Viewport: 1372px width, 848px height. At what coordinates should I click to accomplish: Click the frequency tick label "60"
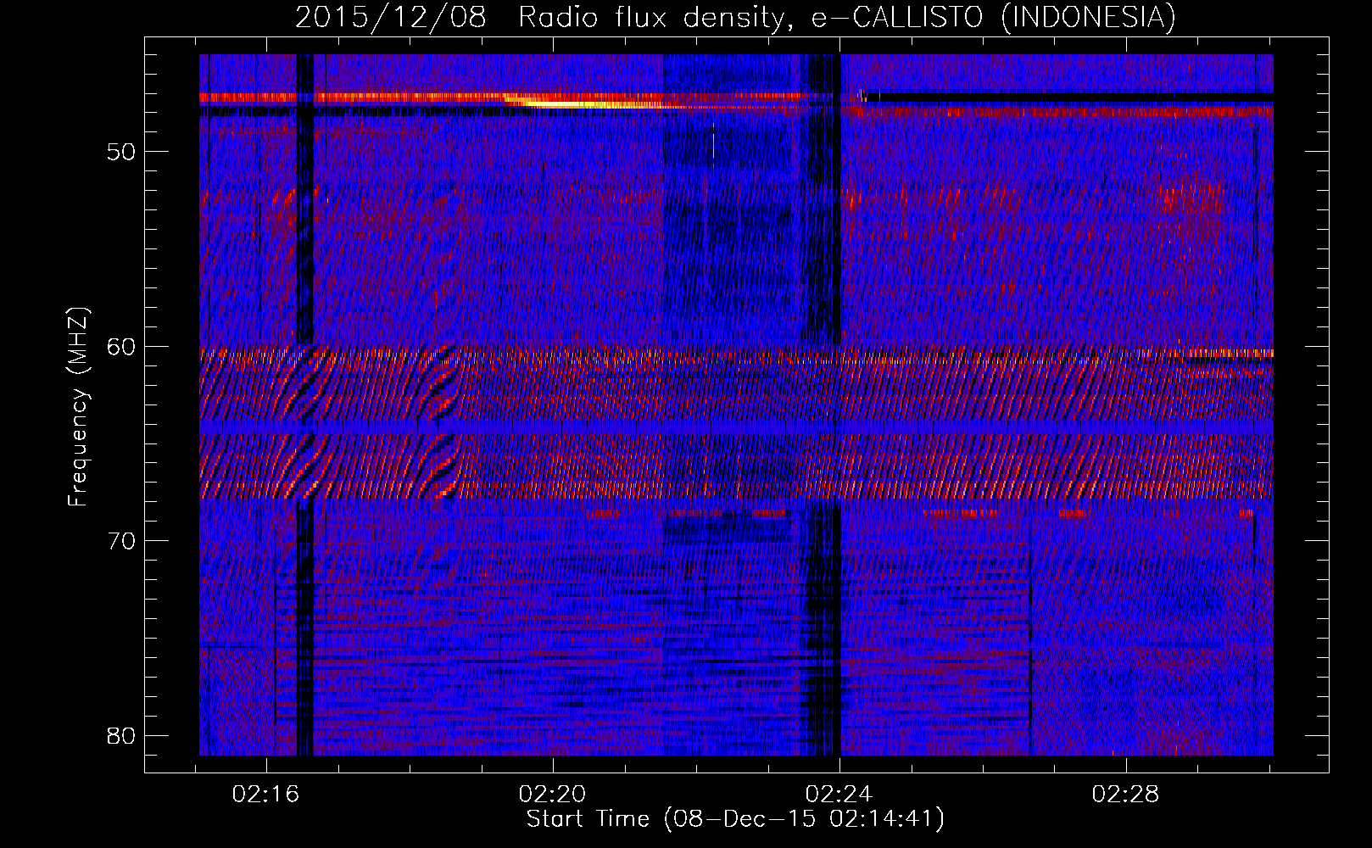122,347
